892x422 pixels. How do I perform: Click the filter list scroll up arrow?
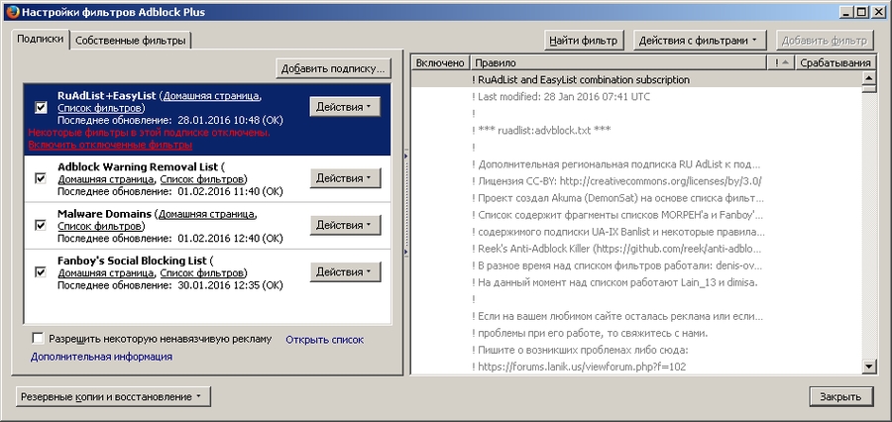pos(869,78)
